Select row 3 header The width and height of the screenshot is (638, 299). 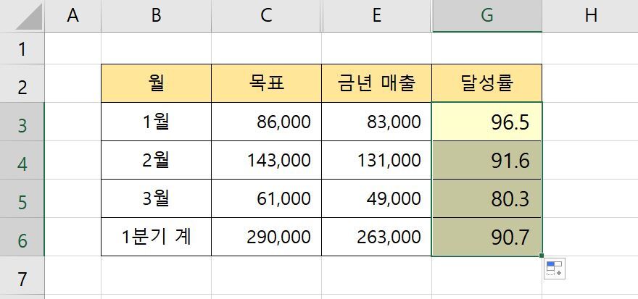[x=22, y=122]
